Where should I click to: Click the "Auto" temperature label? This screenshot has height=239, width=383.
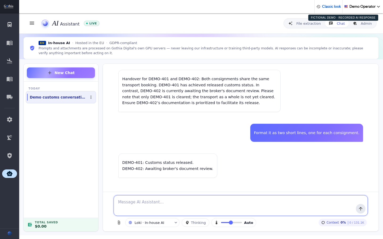[x=249, y=223]
